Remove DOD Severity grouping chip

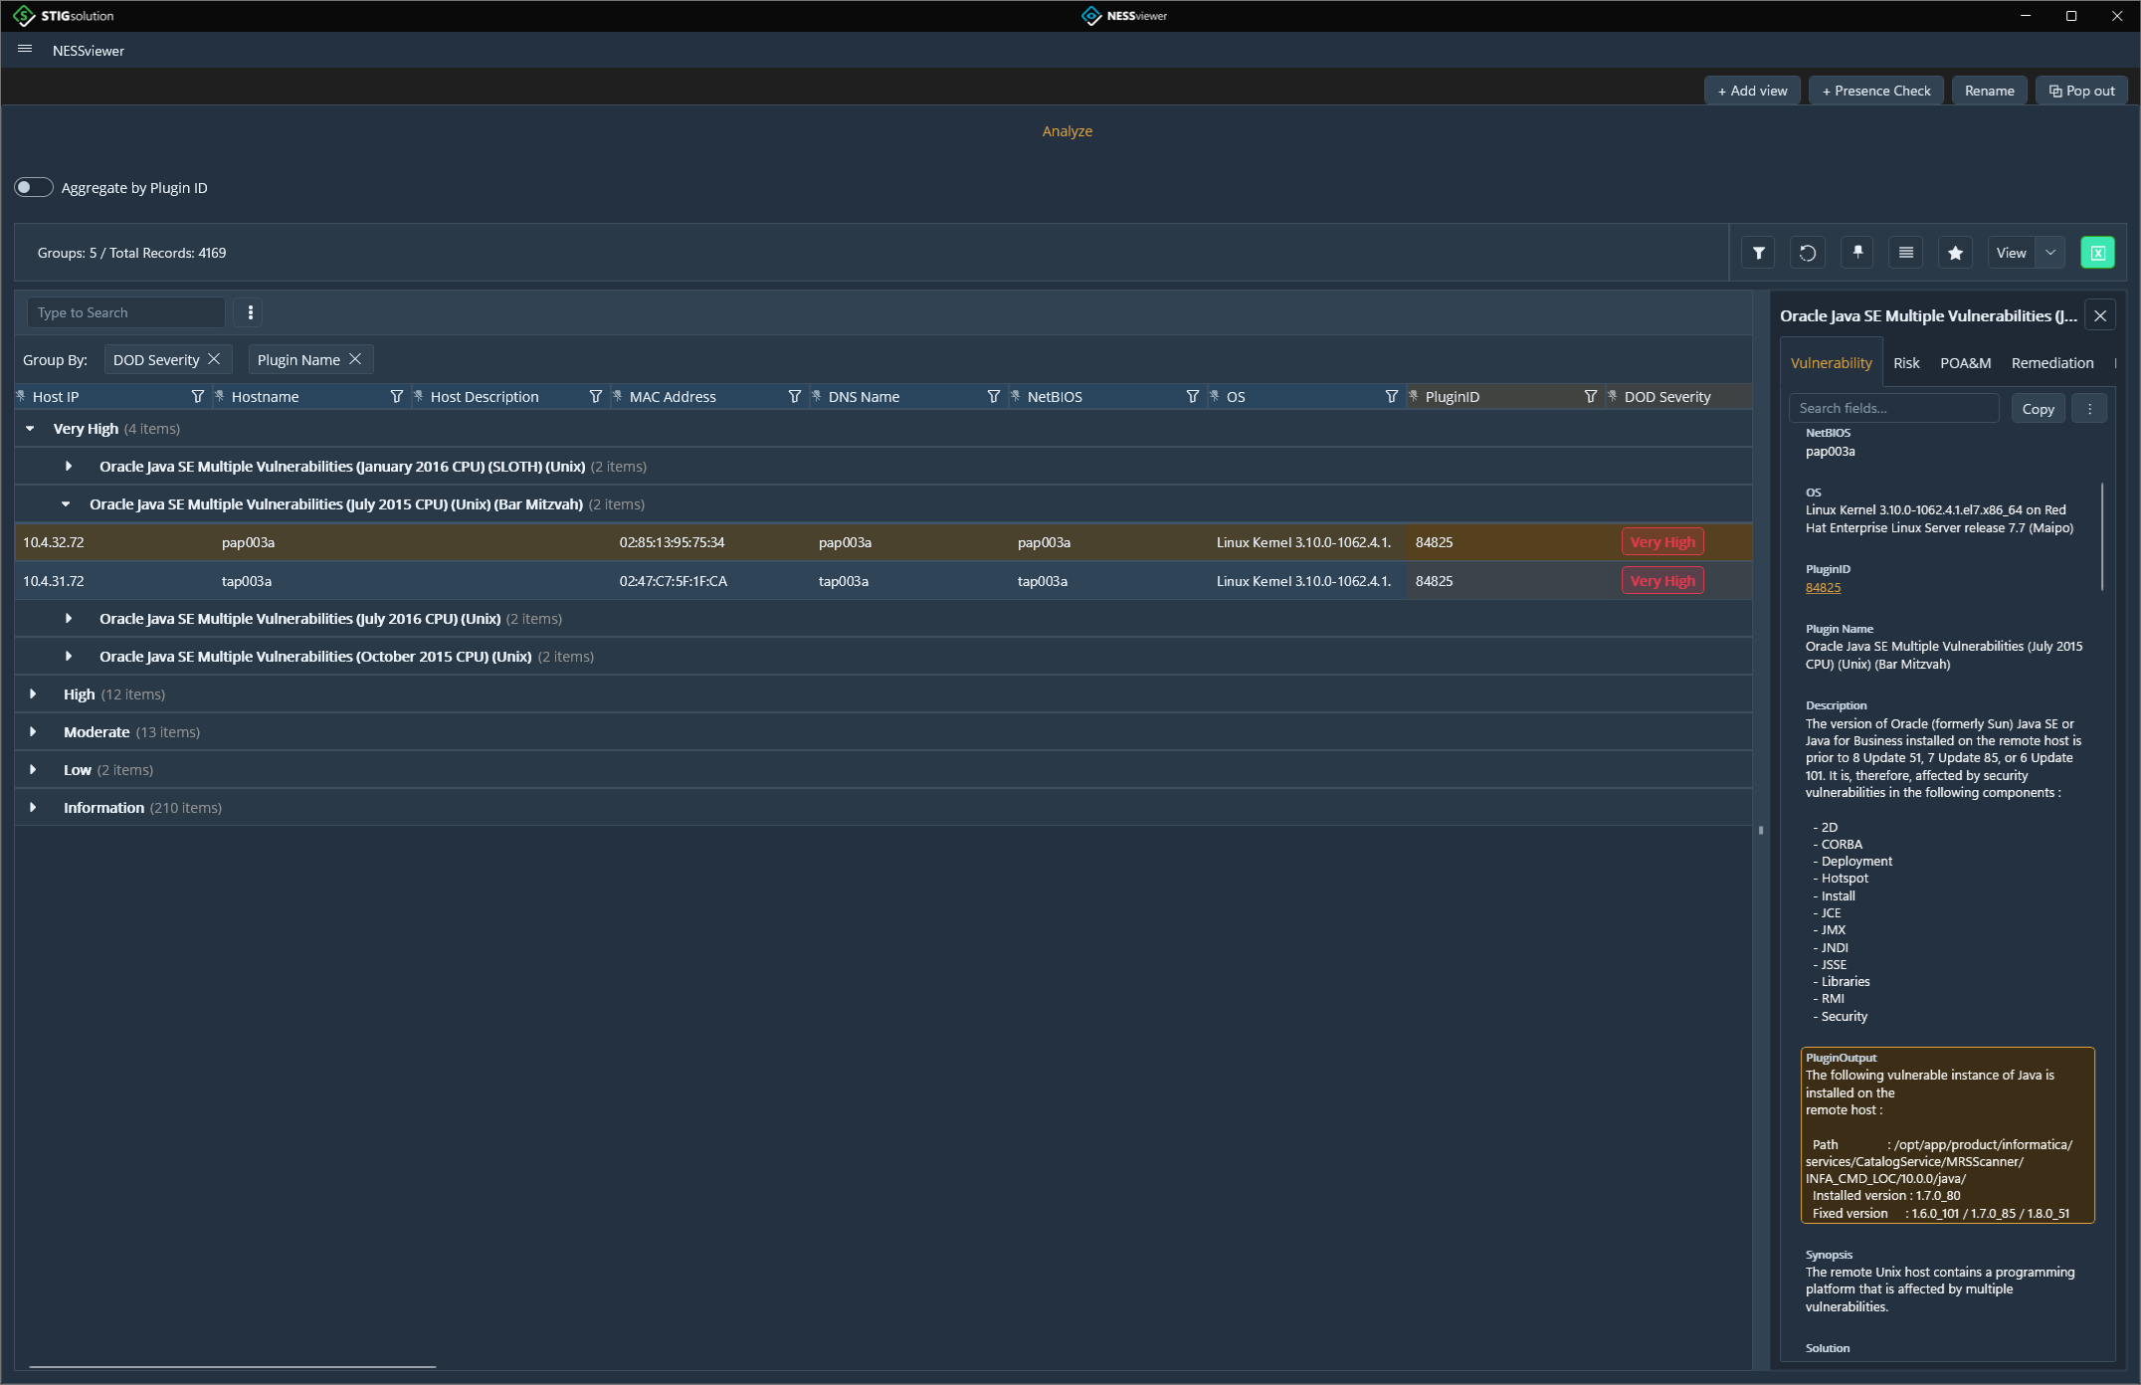[214, 359]
